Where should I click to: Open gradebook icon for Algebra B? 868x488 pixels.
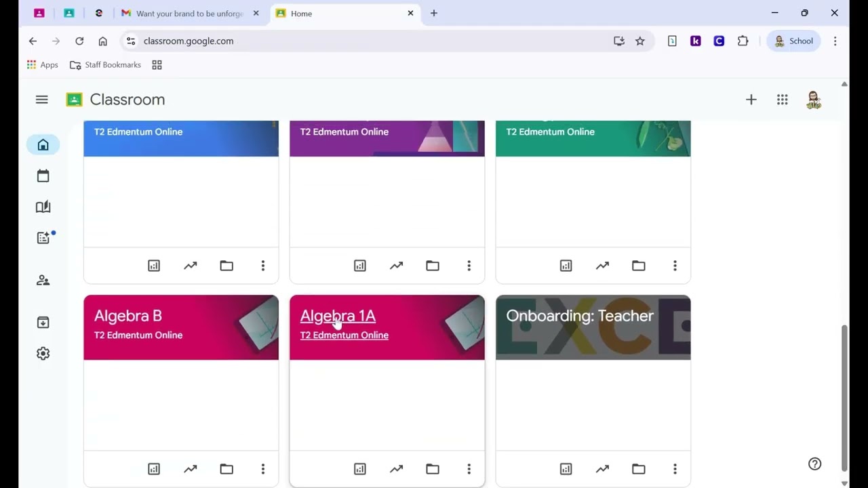coord(154,469)
